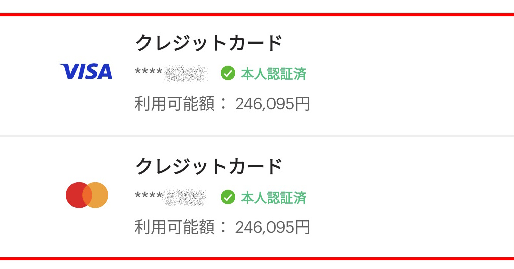This screenshot has width=514, height=269.
Task: Click the red line below the Mastercard card
Action: (257, 259)
